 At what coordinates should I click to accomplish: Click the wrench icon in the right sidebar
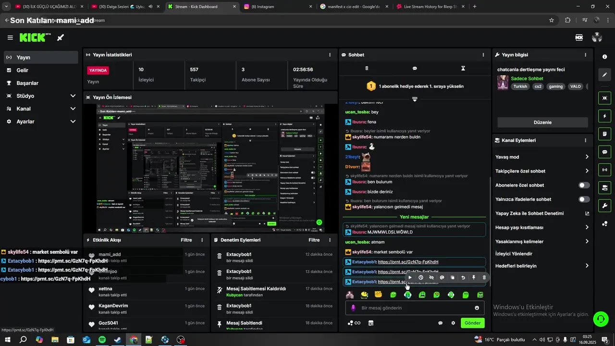point(604,206)
